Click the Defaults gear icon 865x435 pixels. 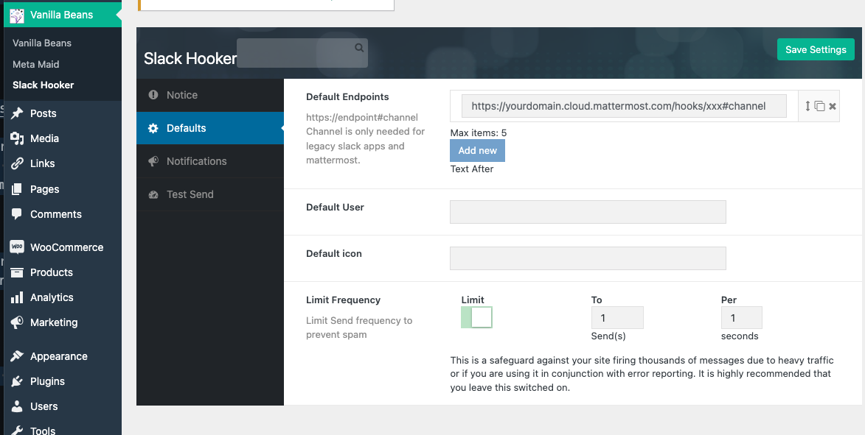153,128
